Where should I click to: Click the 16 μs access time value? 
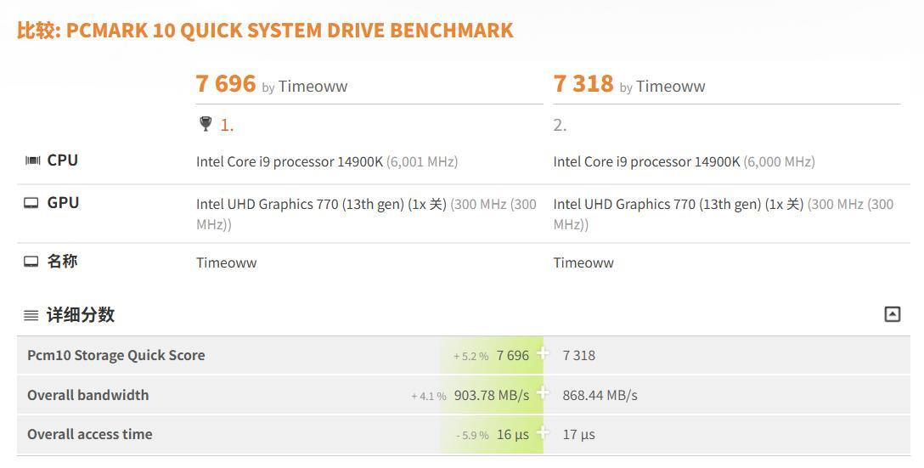point(513,435)
